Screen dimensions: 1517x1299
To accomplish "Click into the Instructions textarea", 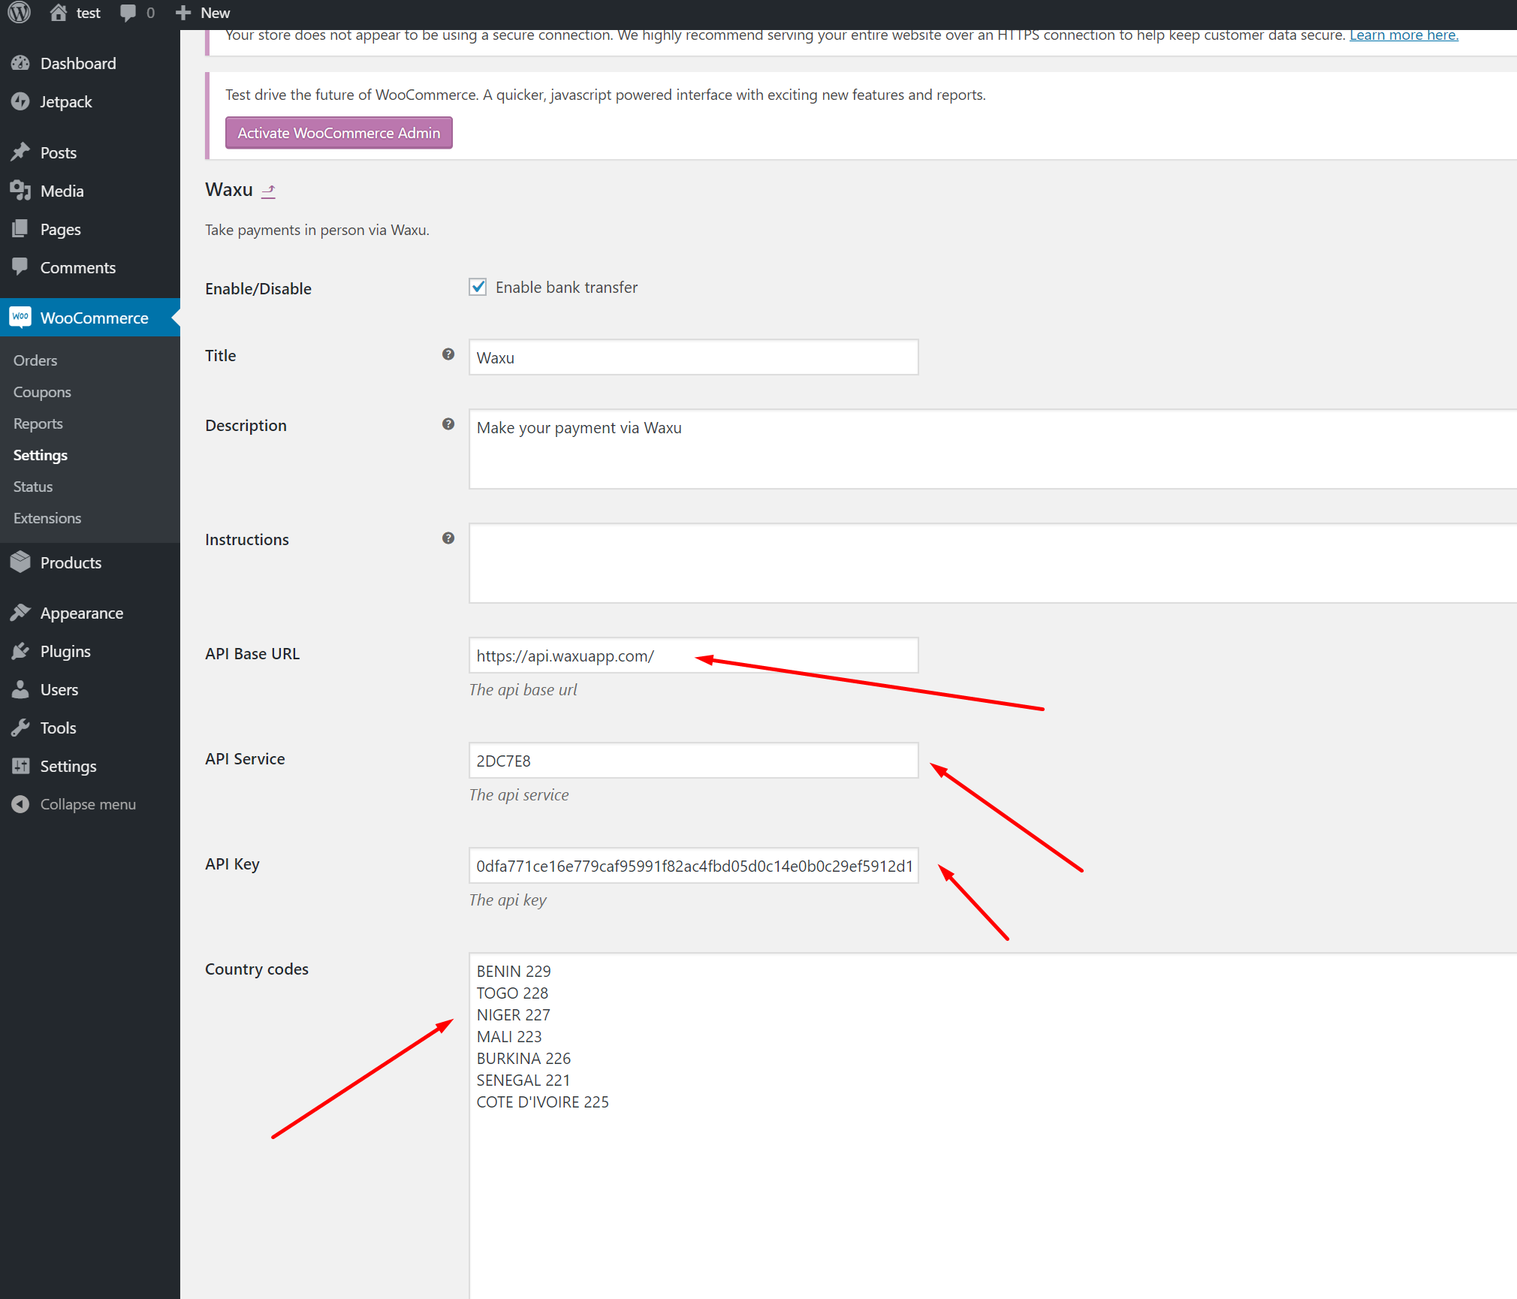I will pyautogui.click(x=993, y=563).
